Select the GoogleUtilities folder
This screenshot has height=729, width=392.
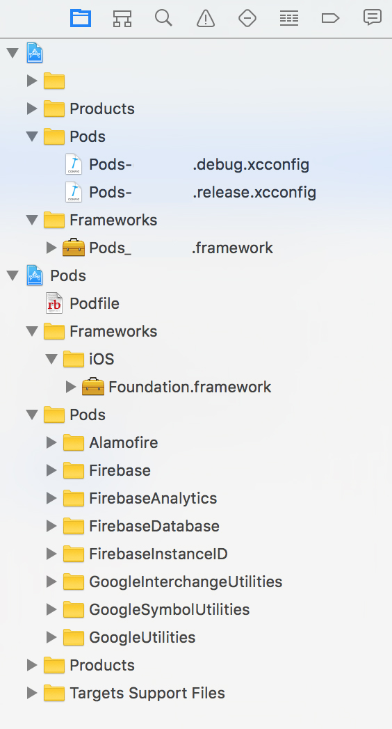pos(129,637)
